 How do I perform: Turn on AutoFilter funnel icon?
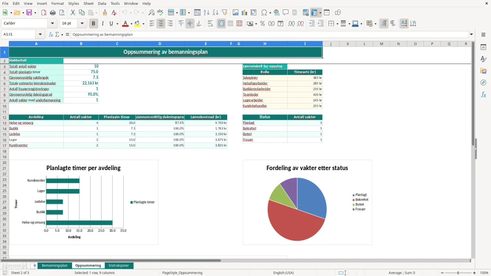tap(225, 13)
